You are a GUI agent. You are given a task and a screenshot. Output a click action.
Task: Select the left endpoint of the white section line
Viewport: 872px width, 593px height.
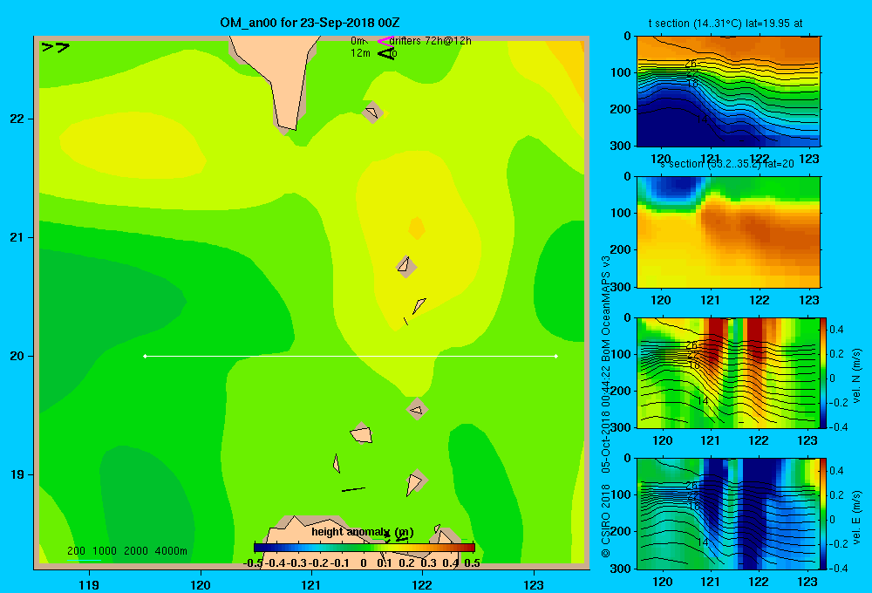pos(145,356)
